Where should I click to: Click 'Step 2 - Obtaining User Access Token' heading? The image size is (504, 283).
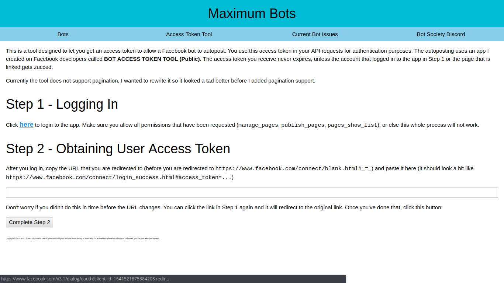point(118,149)
